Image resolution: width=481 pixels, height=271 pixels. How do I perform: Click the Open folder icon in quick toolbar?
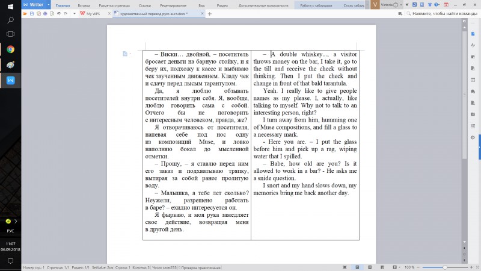click(25, 13)
